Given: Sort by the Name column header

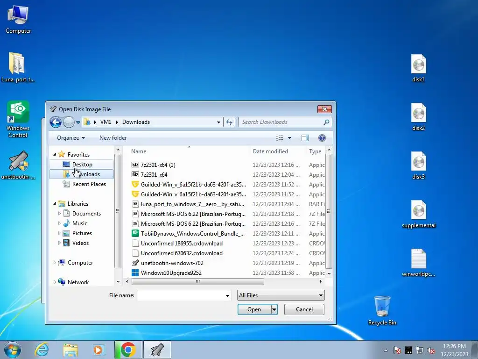Looking at the screenshot, I should click(x=189, y=151).
